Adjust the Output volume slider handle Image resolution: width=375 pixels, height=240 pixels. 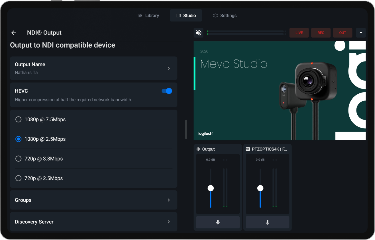[x=211, y=188]
